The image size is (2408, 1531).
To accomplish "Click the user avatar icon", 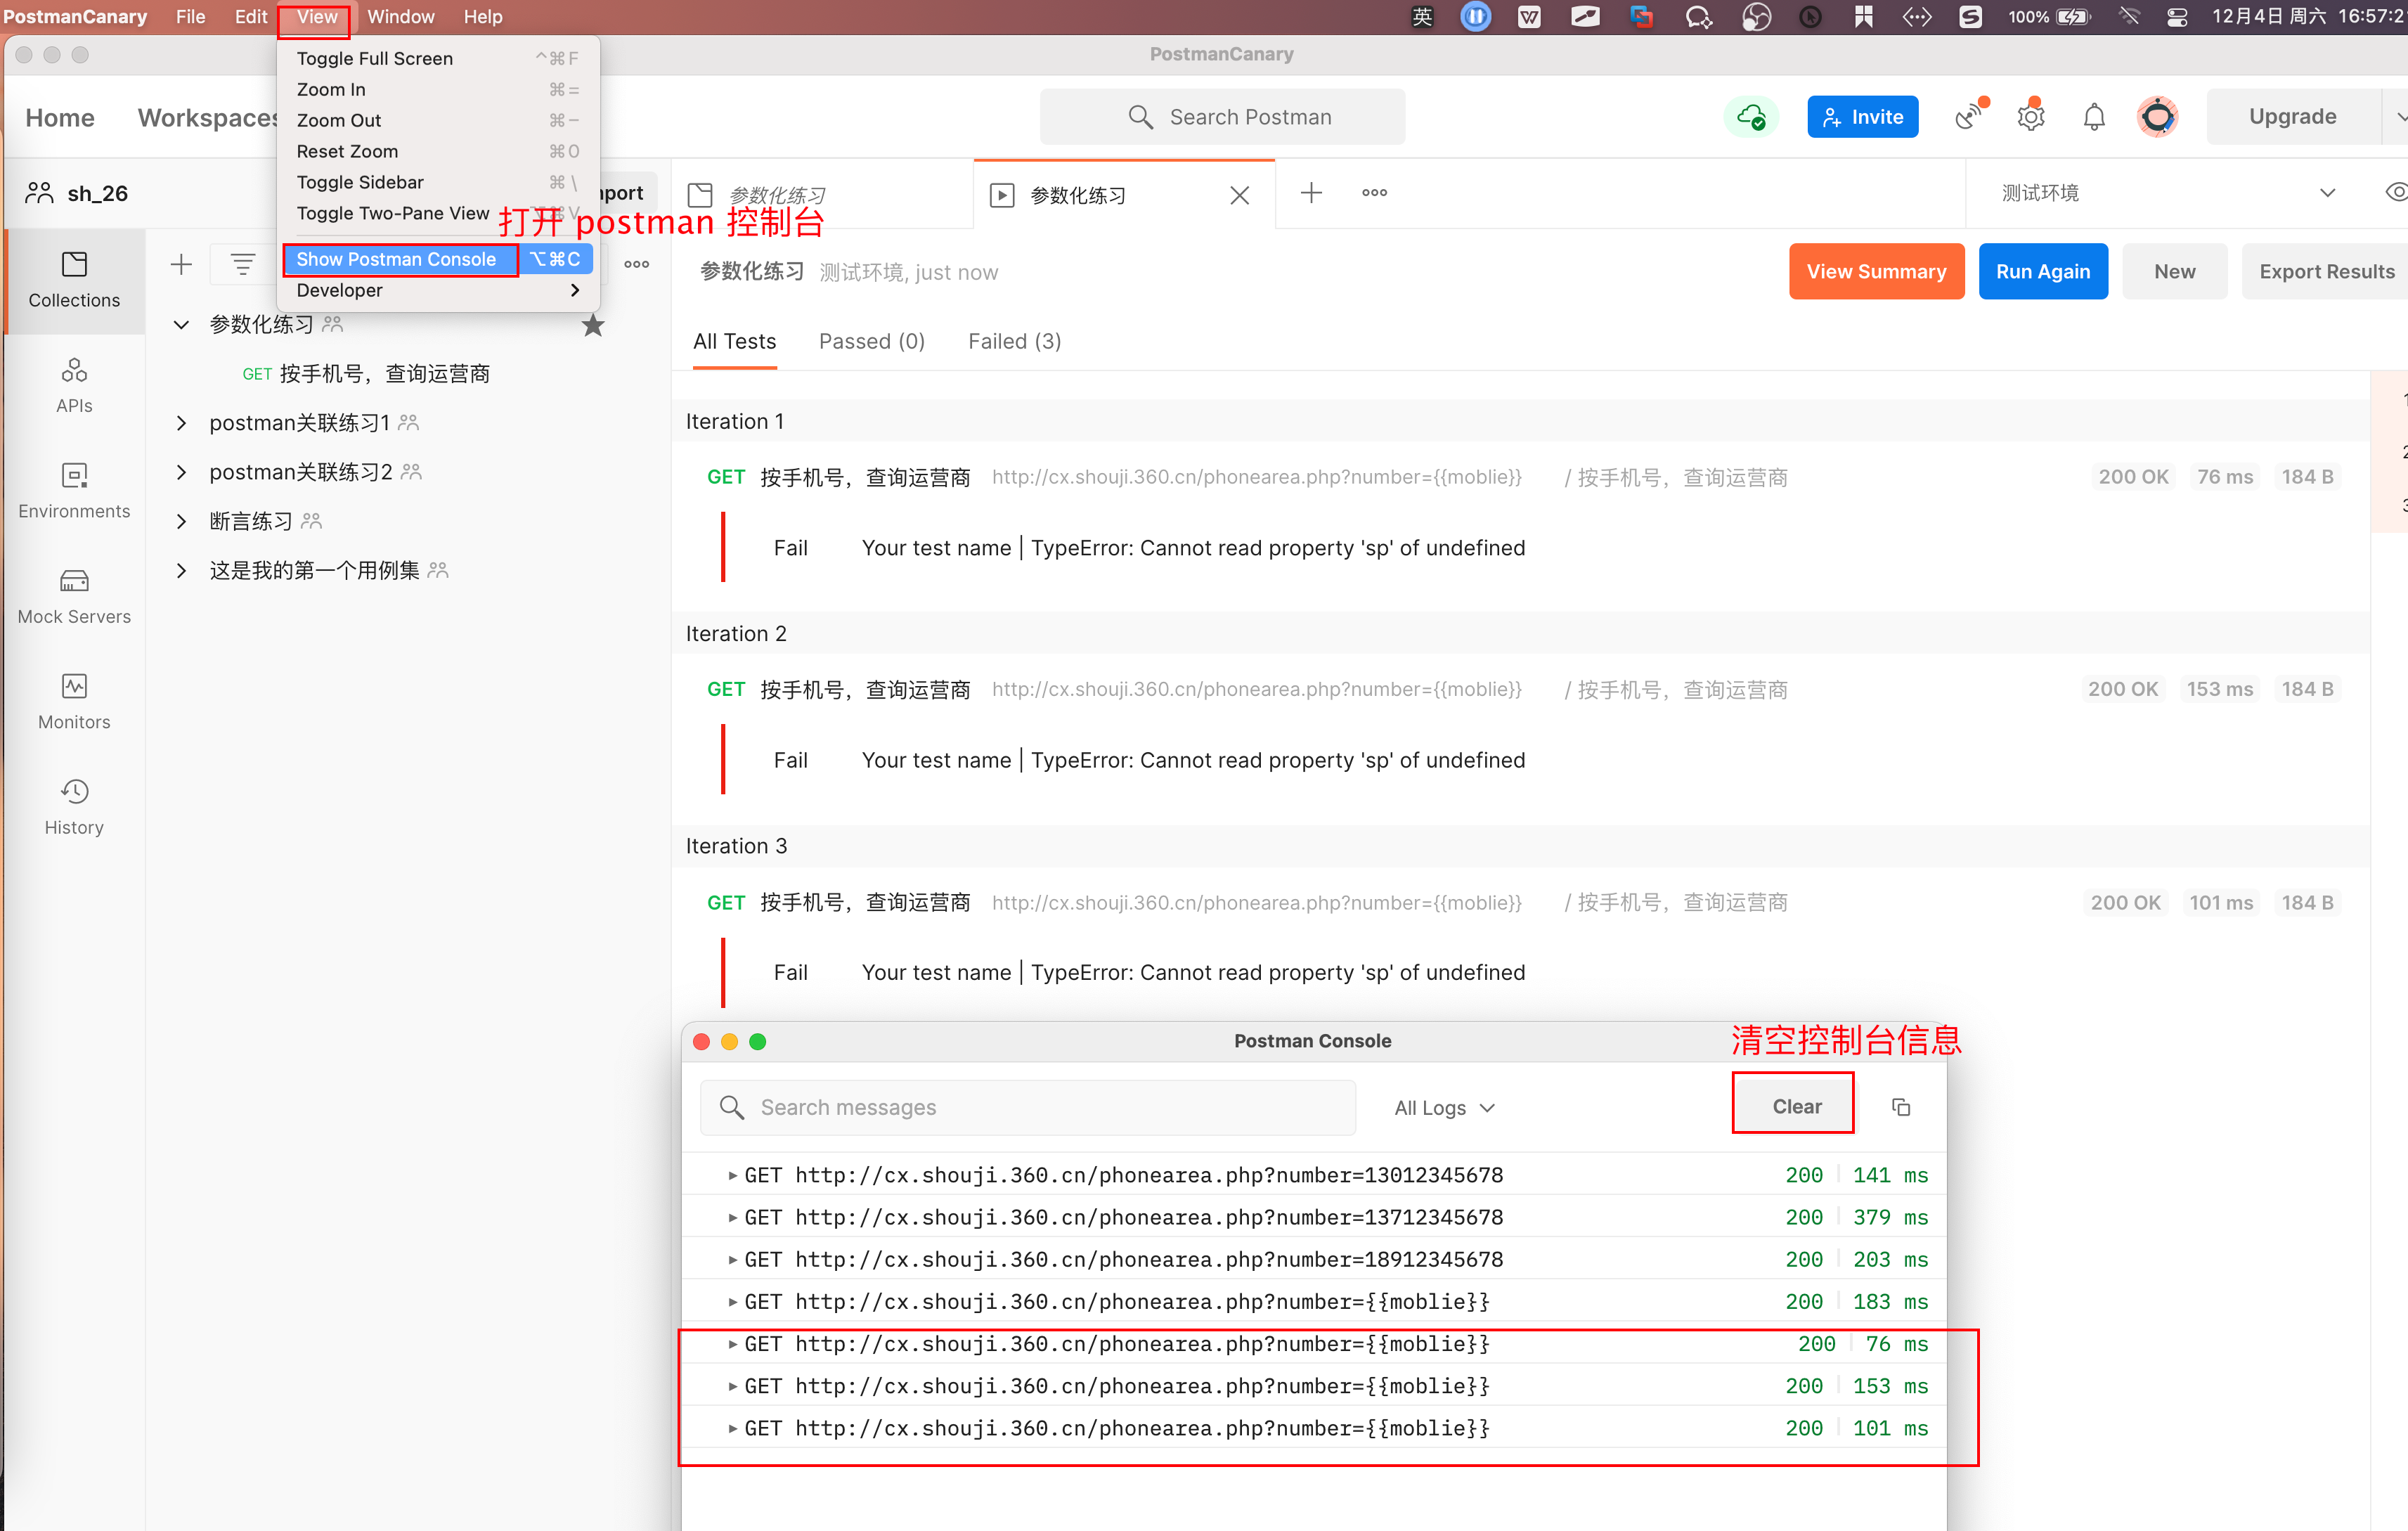I will click(2158, 117).
